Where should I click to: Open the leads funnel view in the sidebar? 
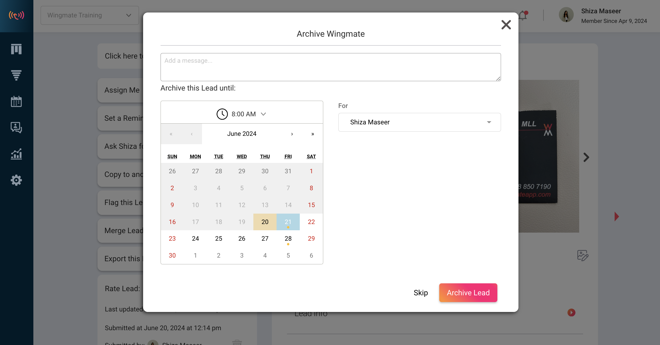click(16, 75)
